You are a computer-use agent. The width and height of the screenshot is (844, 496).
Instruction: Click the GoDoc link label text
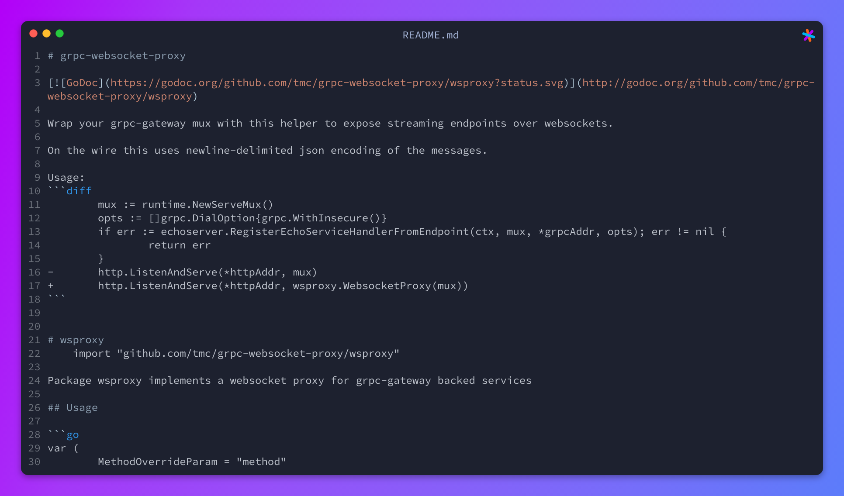82,83
